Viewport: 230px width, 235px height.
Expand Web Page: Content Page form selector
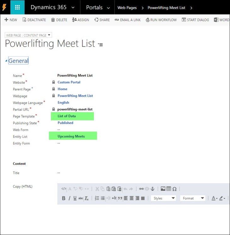coord(28,35)
